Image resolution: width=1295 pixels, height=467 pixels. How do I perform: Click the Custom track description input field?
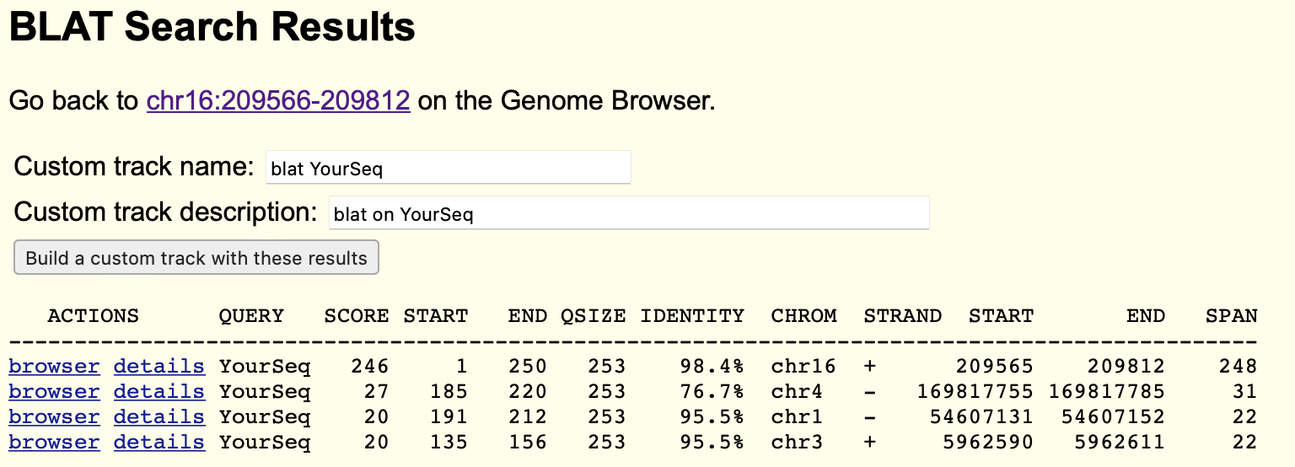(x=629, y=212)
